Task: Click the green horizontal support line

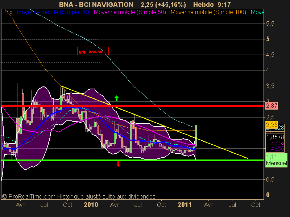Action: tap(132, 160)
